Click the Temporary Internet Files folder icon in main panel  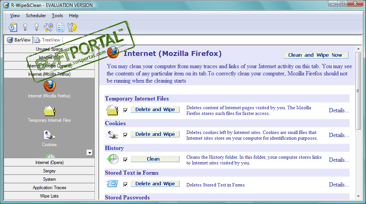(112, 110)
